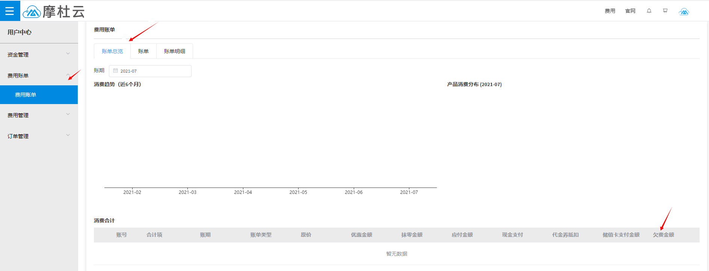The height and width of the screenshot is (271, 709).
Task: Click the calendar icon in 账期 field
Action: [116, 71]
